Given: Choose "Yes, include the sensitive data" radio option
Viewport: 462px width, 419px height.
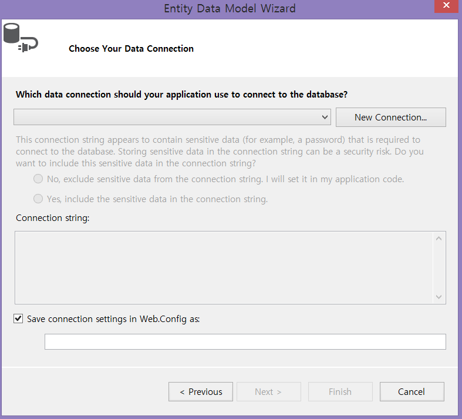Looking at the screenshot, I should (x=38, y=199).
